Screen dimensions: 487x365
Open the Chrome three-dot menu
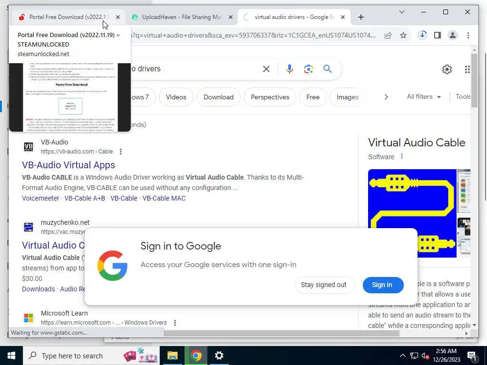[468, 35]
